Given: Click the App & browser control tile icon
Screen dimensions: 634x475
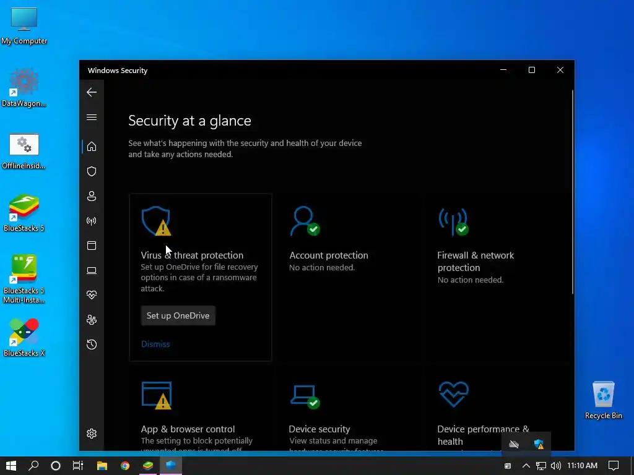Looking at the screenshot, I should click(x=157, y=395).
